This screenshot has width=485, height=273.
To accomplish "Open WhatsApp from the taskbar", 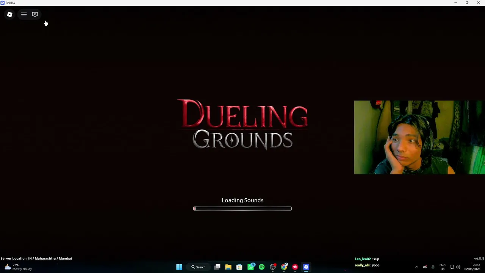I will [250, 267].
